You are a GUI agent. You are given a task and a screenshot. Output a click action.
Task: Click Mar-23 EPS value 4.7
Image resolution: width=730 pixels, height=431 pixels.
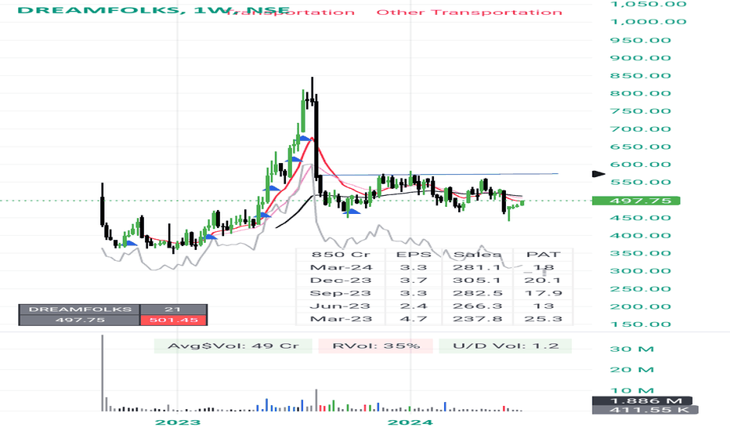(414, 319)
